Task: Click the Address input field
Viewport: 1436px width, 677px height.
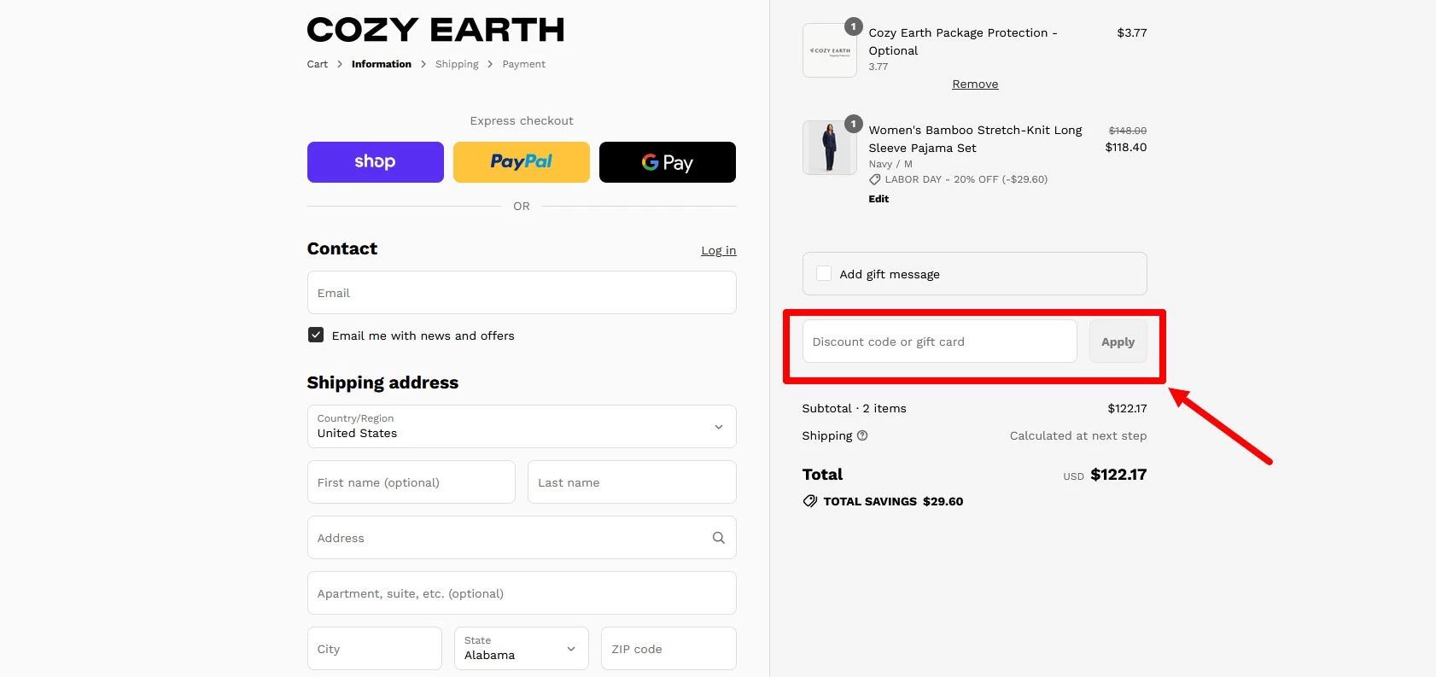Action: pos(522,538)
